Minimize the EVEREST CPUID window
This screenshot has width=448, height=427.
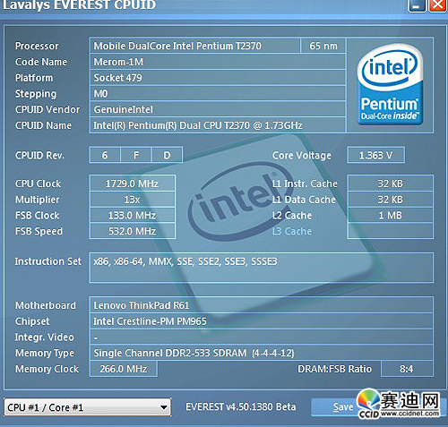pos(417,5)
